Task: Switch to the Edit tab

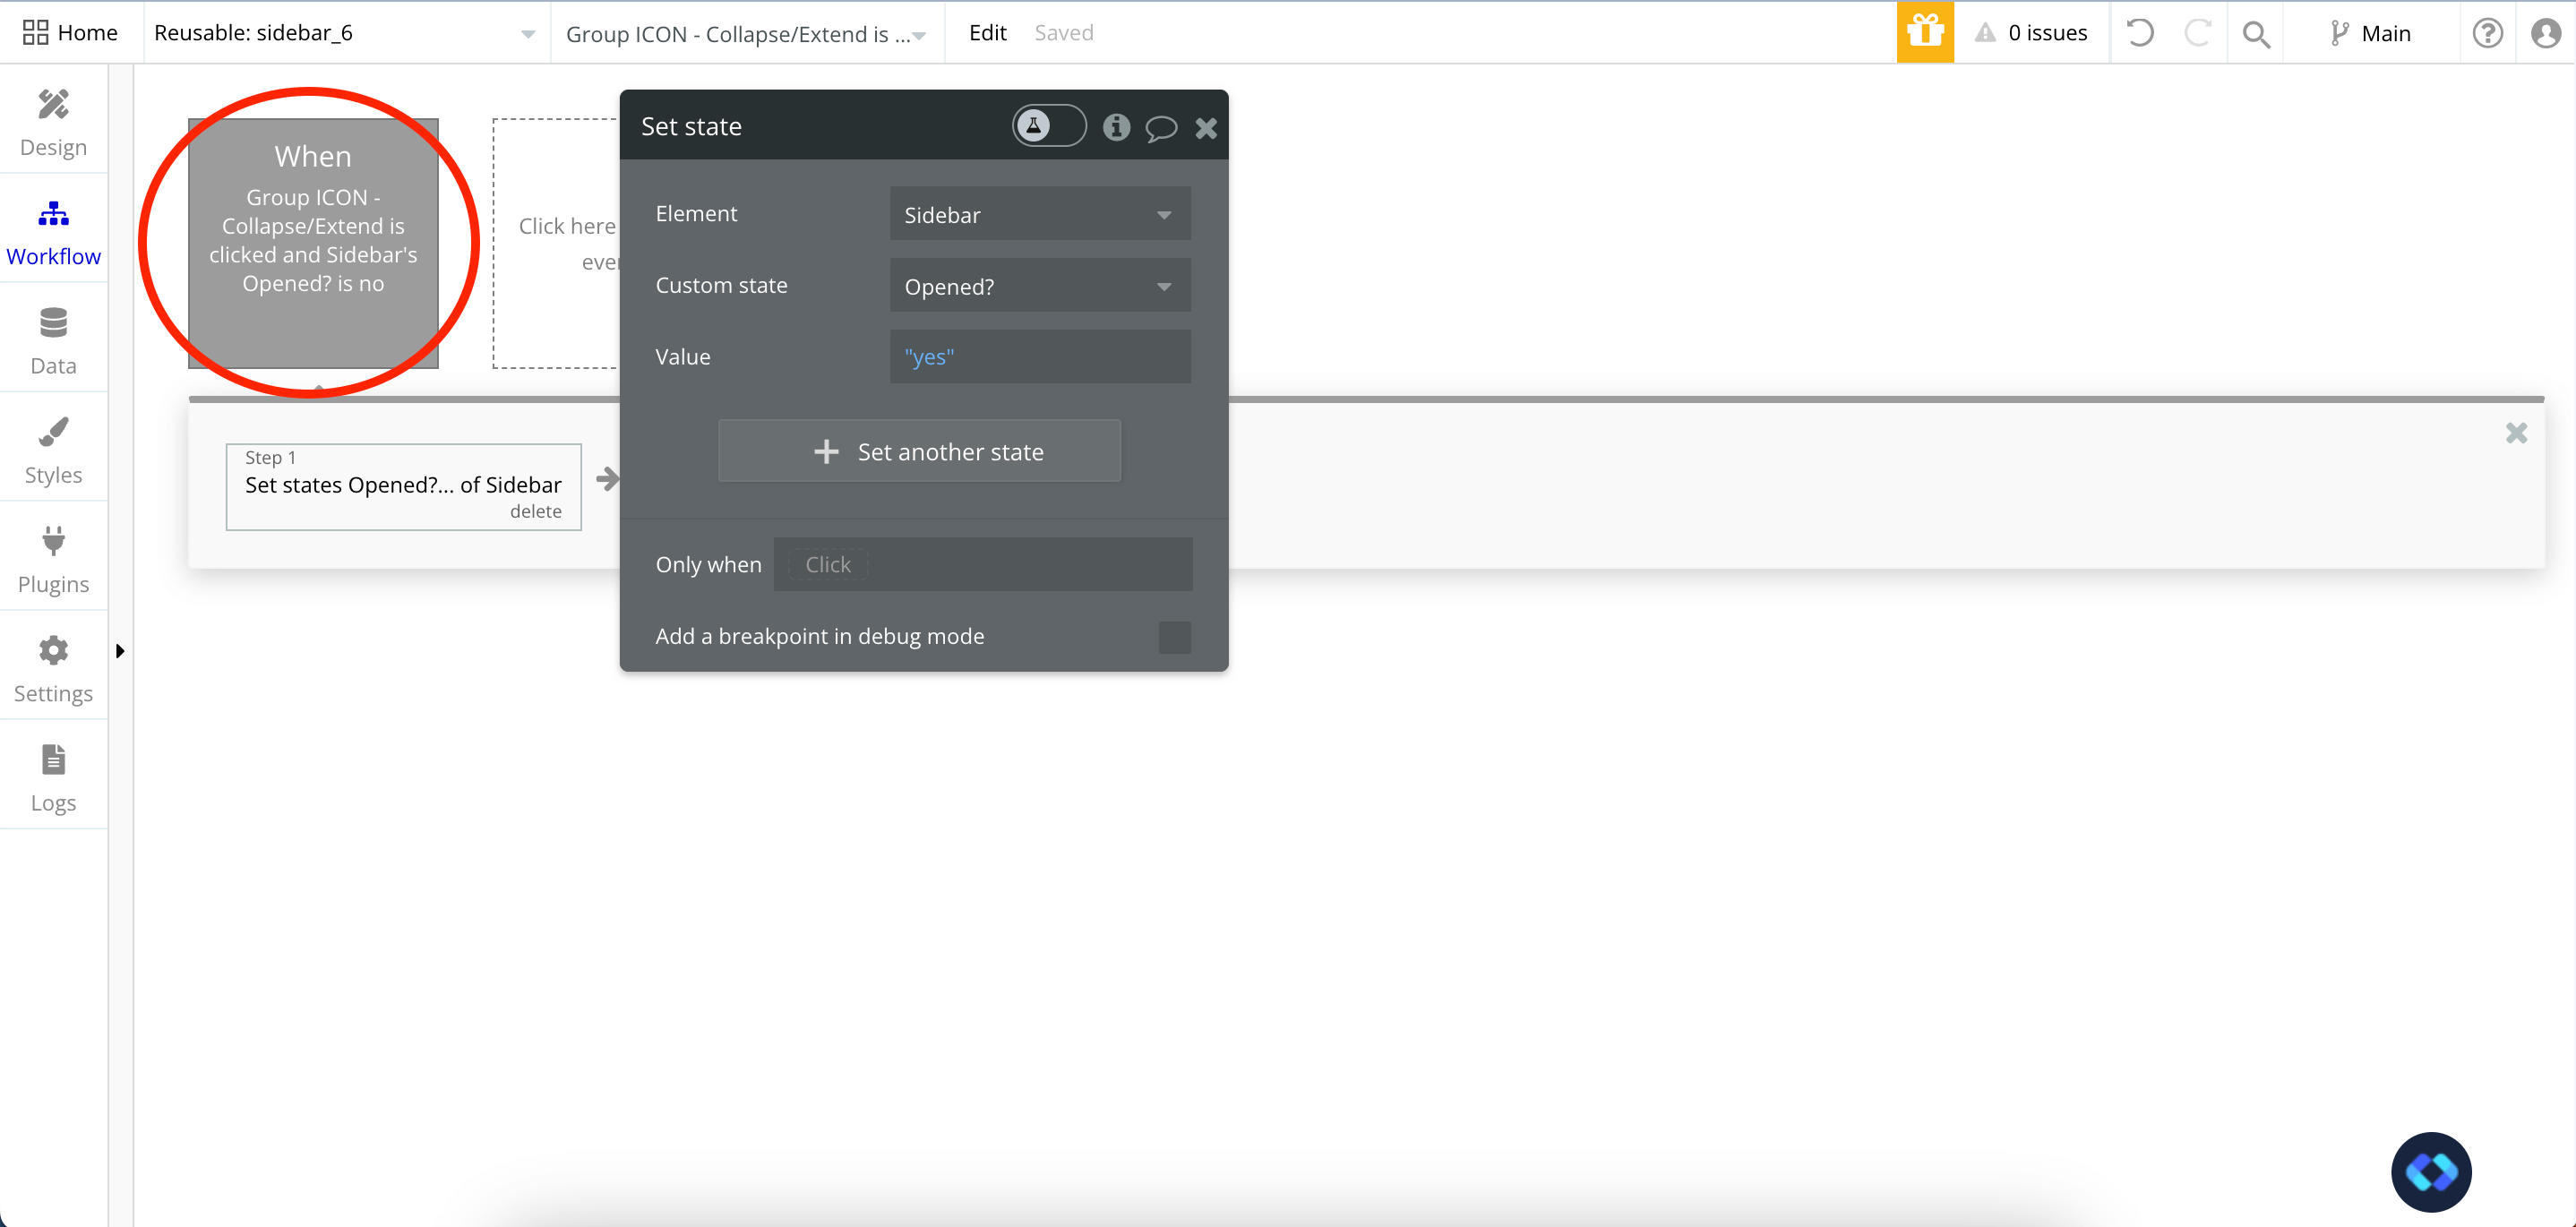Action: click(x=986, y=32)
